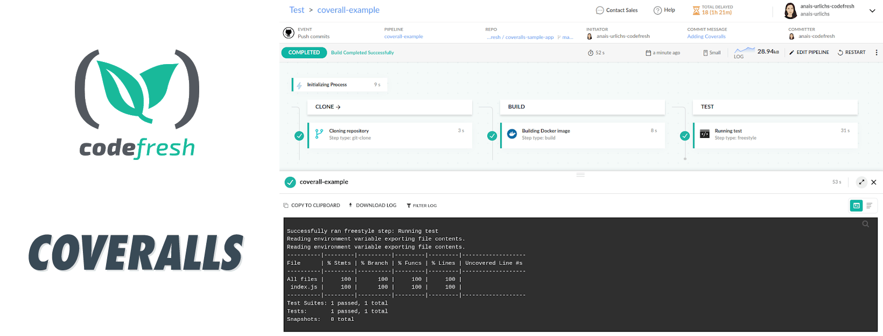Click the BUILD stage header
This screenshot has height=336, width=883.
click(583, 107)
